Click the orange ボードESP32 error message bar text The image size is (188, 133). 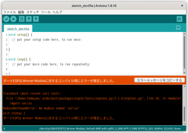(59, 81)
